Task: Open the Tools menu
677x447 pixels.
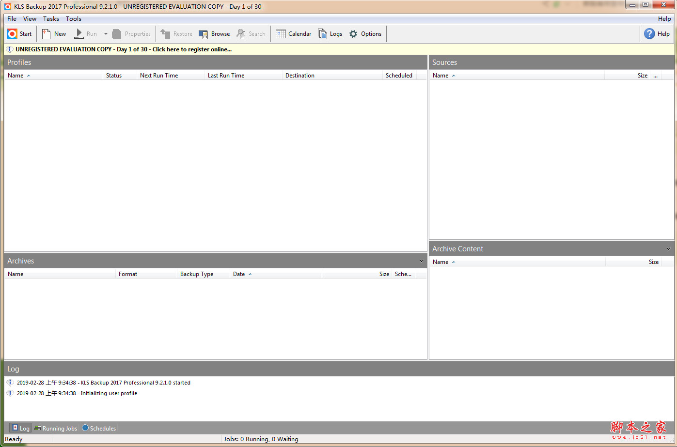Action: [74, 19]
